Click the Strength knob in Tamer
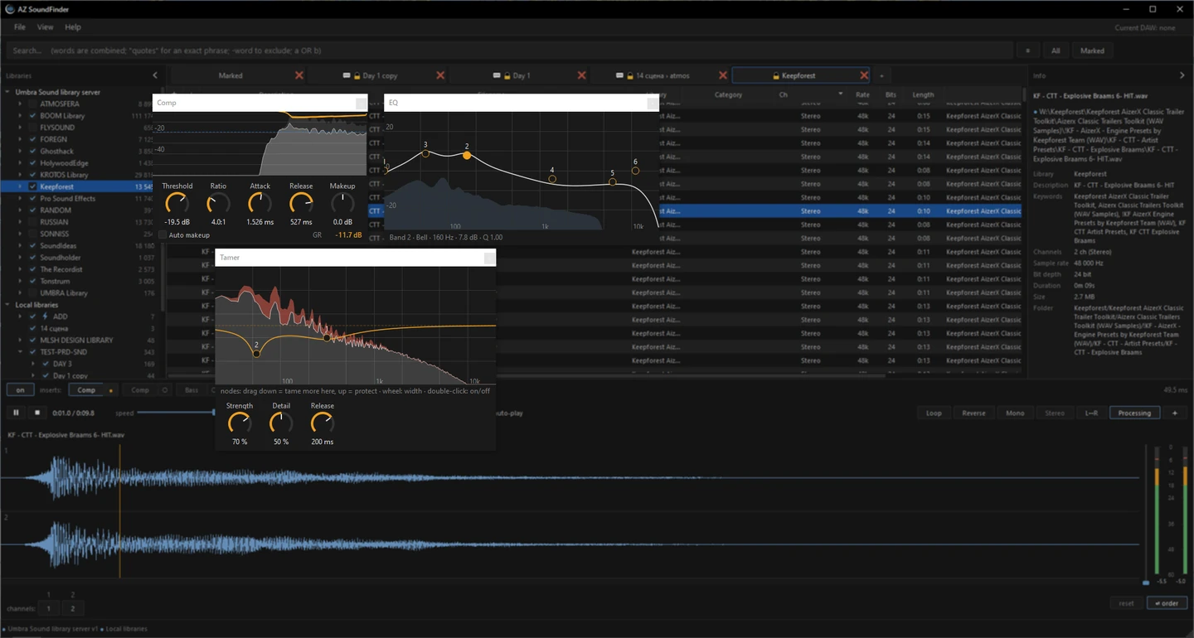The image size is (1194, 638). [240, 423]
